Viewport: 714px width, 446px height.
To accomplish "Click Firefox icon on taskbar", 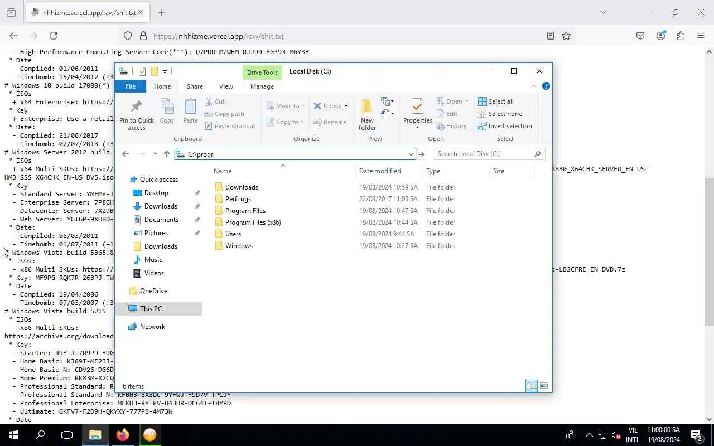I will pyautogui.click(x=123, y=435).
